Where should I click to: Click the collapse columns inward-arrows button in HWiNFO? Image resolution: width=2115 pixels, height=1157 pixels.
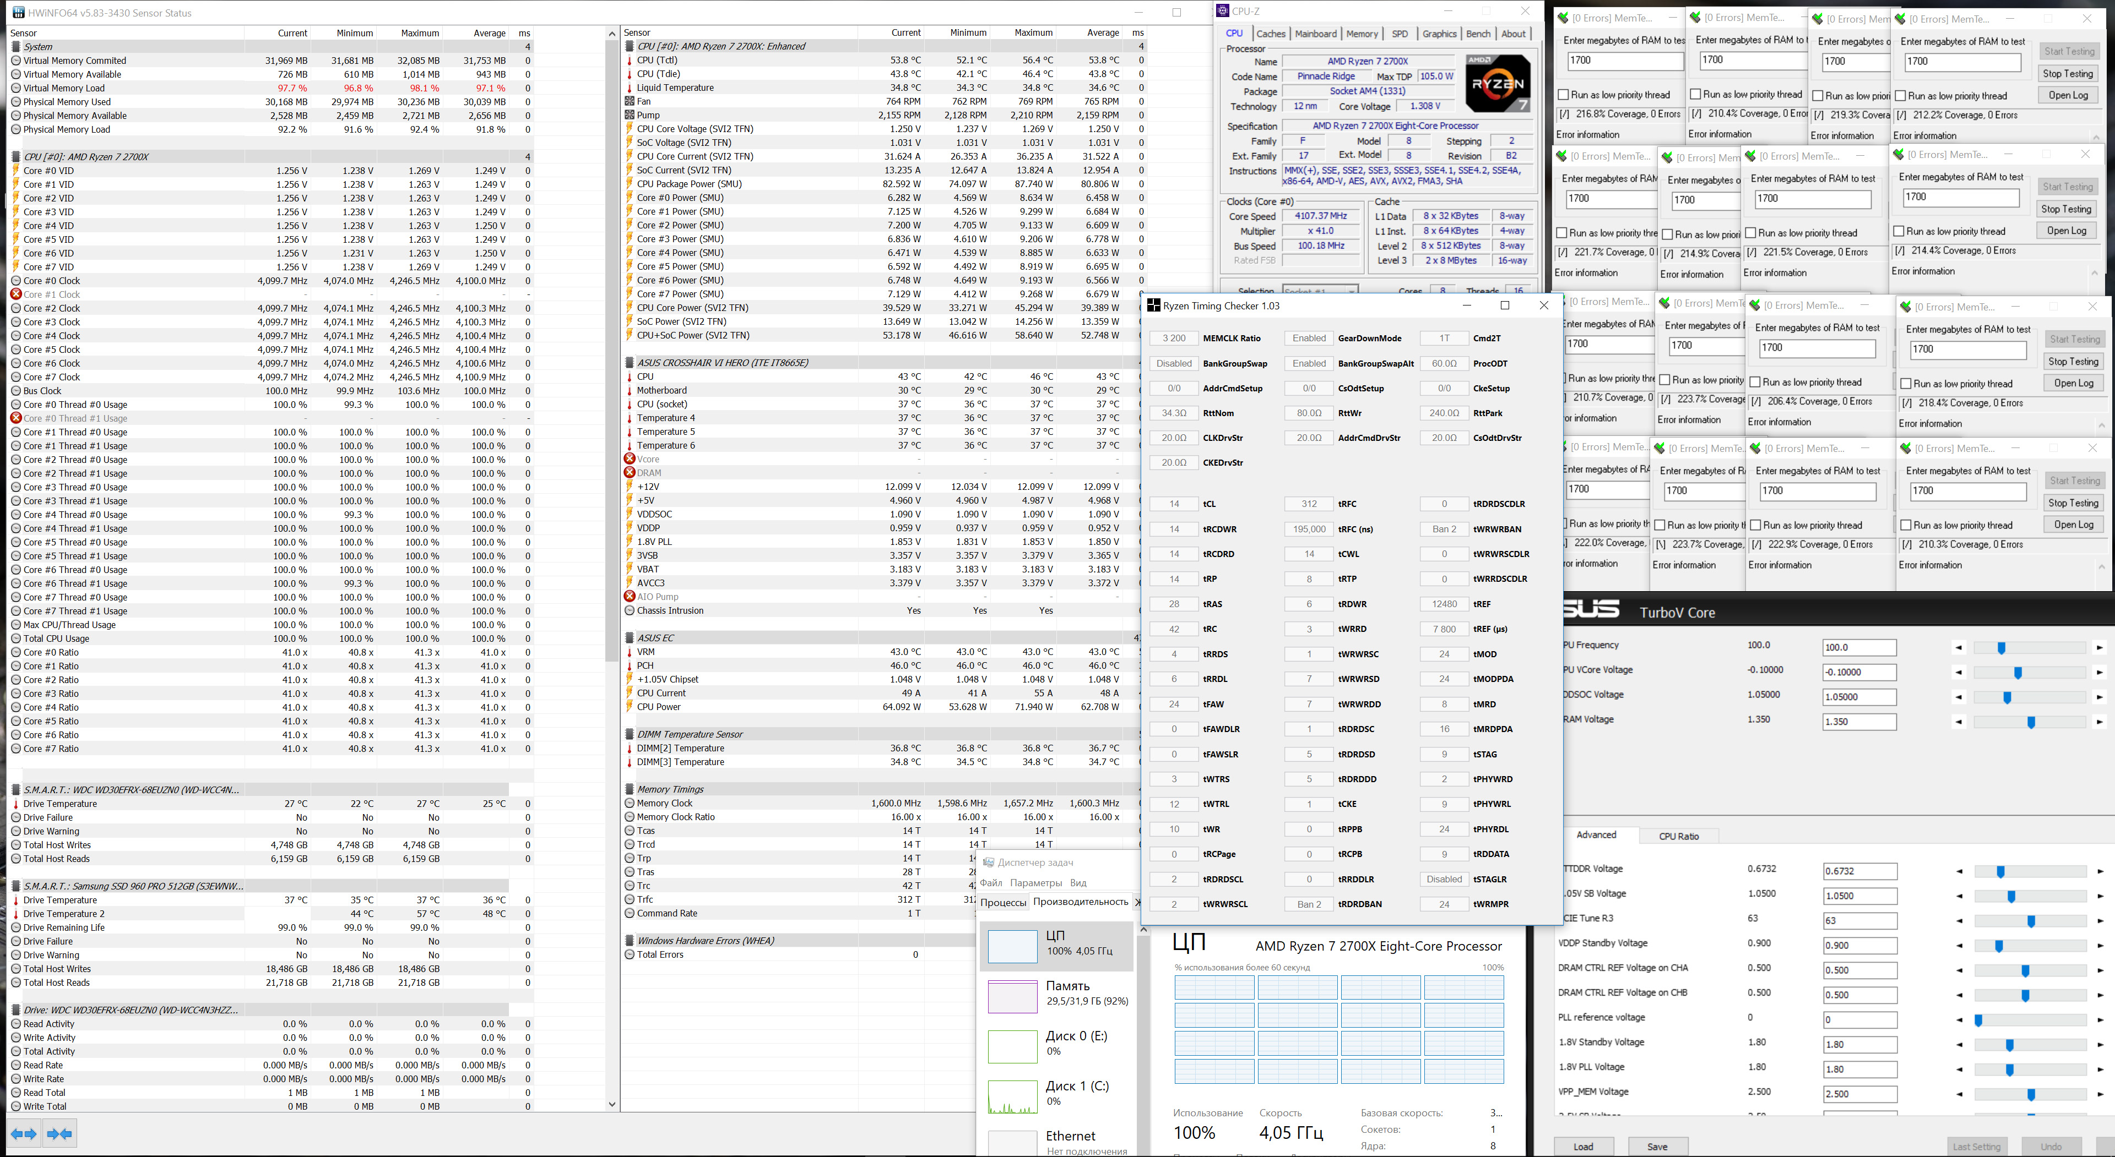pyautogui.click(x=60, y=1134)
